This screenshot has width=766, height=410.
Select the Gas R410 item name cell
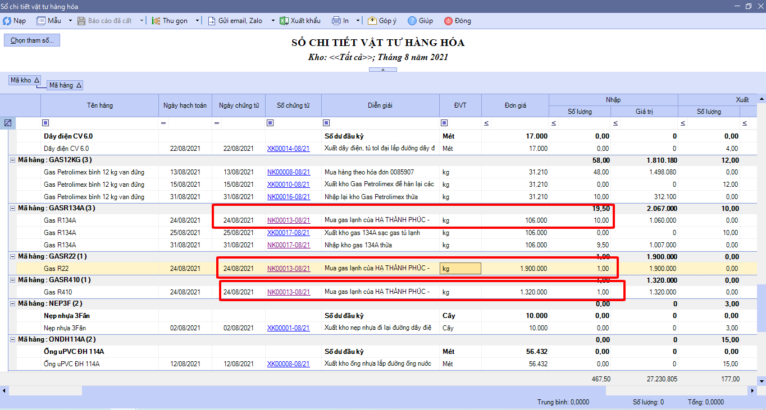[x=99, y=292]
